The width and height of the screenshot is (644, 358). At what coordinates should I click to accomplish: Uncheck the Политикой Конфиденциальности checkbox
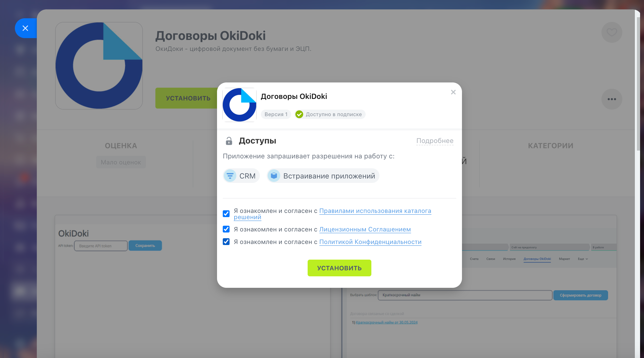pos(226,242)
